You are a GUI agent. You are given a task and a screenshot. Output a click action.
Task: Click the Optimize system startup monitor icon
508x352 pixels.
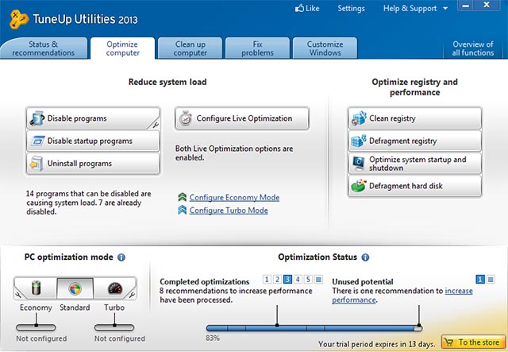[x=359, y=164]
